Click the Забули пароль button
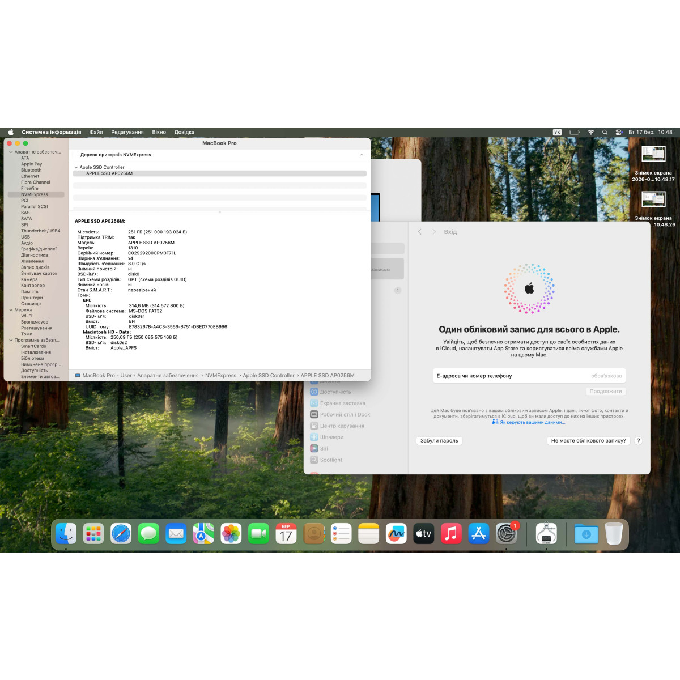This screenshot has height=680, width=680. click(439, 440)
